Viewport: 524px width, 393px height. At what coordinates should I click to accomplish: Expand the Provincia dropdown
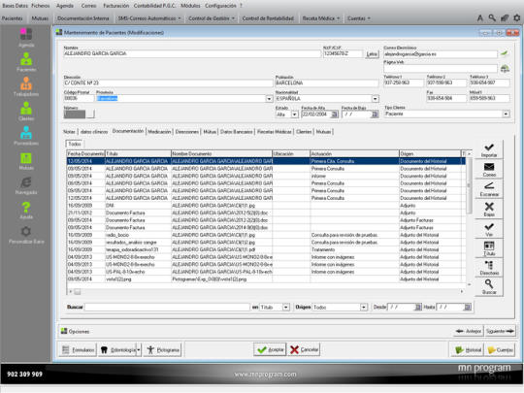[x=269, y=99]
